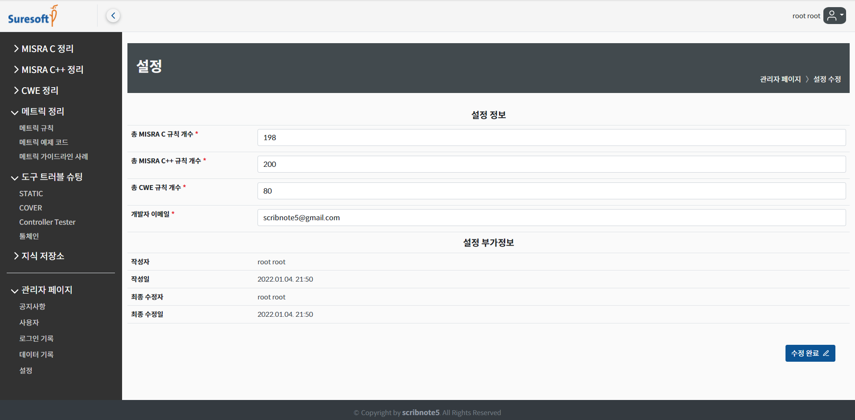Collapse the 메트릭 정리 section
The height and width of the screenshot is (420, 855).
pos(38,112)
